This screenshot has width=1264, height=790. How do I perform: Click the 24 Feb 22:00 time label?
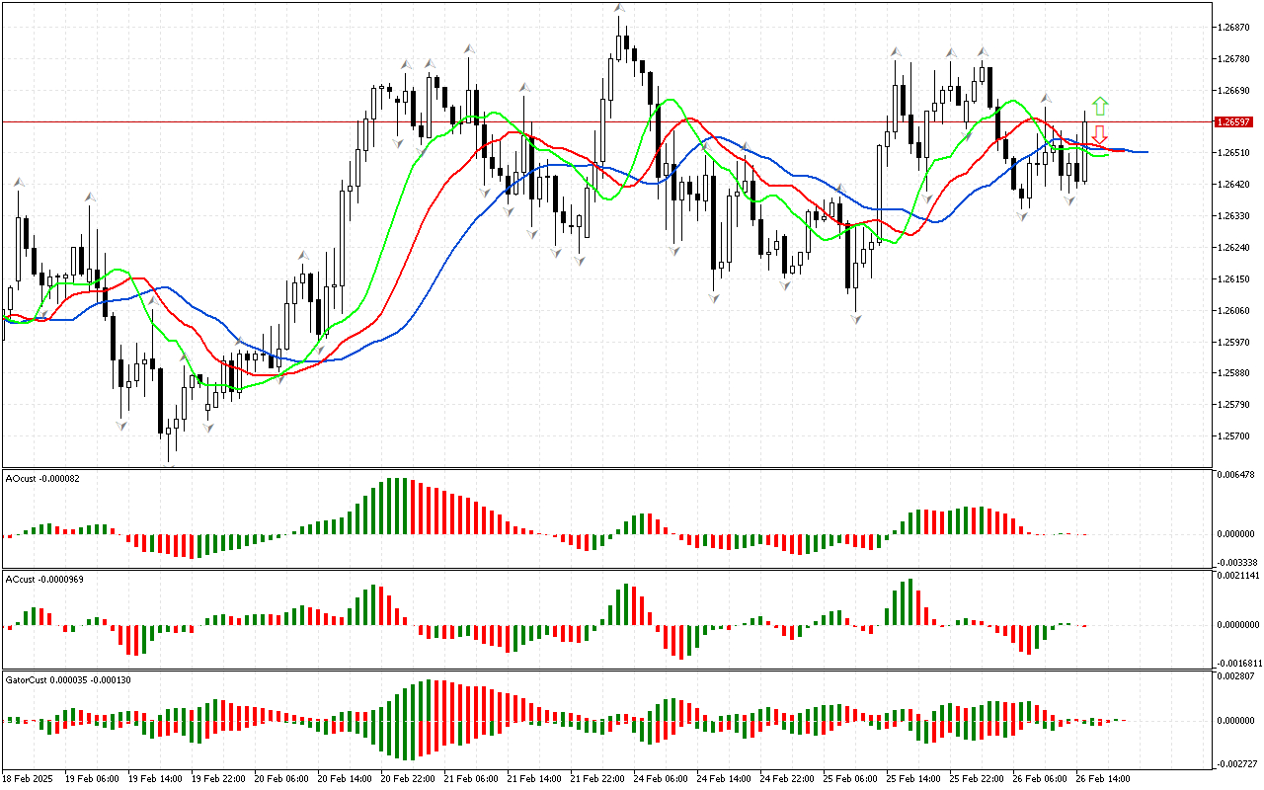[787, 778]
